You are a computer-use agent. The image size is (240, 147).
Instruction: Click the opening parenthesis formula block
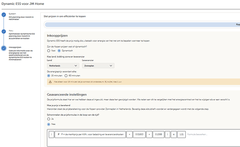(51, 135)
